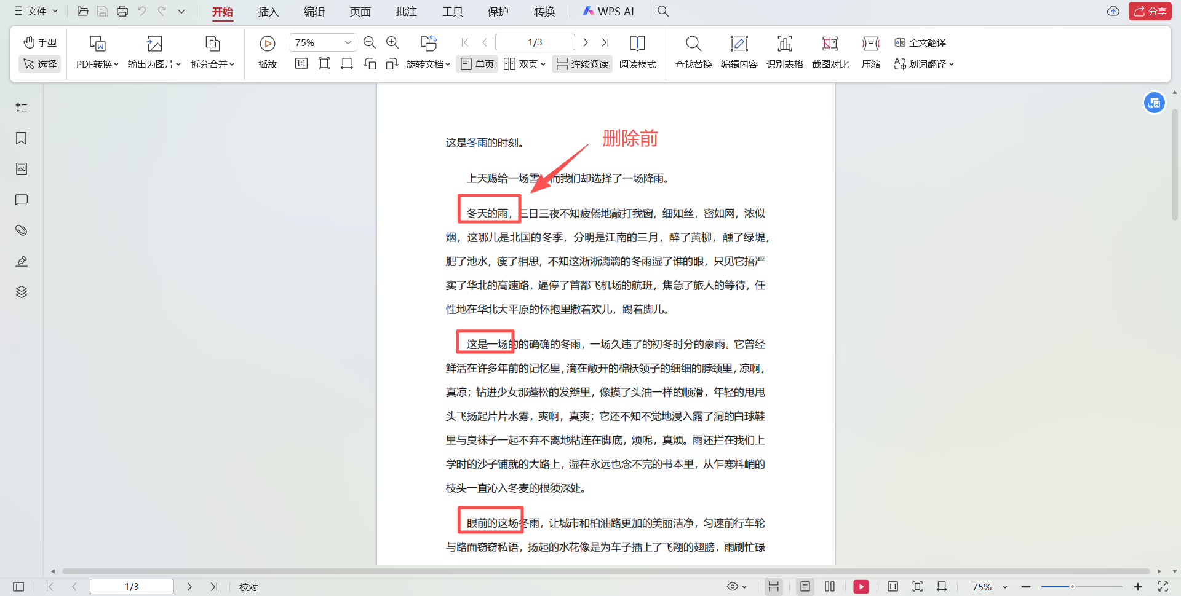Click the 校对 proofread button in status bar

[x=248, y=586]
